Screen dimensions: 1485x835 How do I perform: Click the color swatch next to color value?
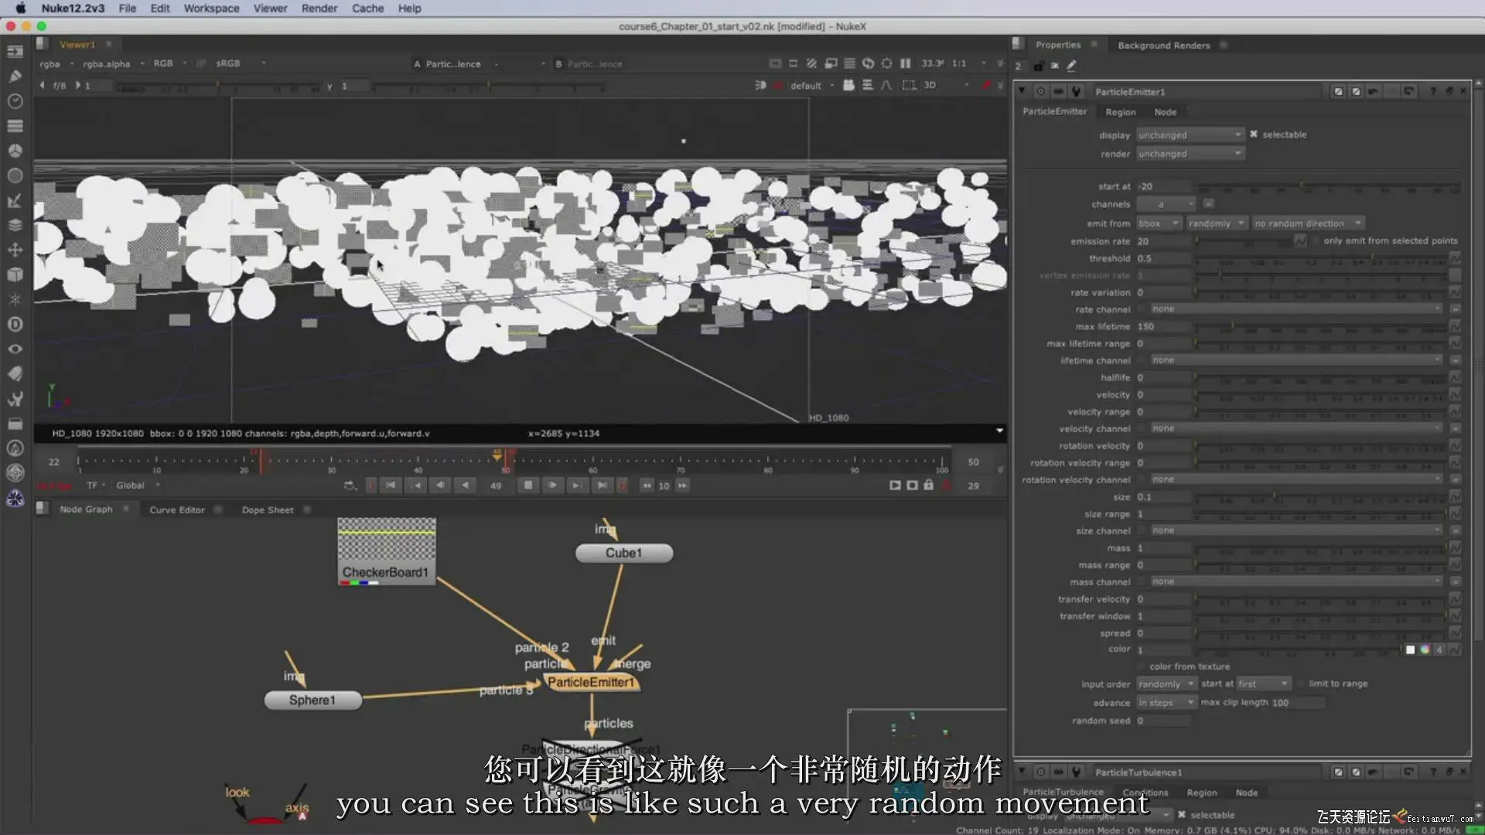[1409, 649]
